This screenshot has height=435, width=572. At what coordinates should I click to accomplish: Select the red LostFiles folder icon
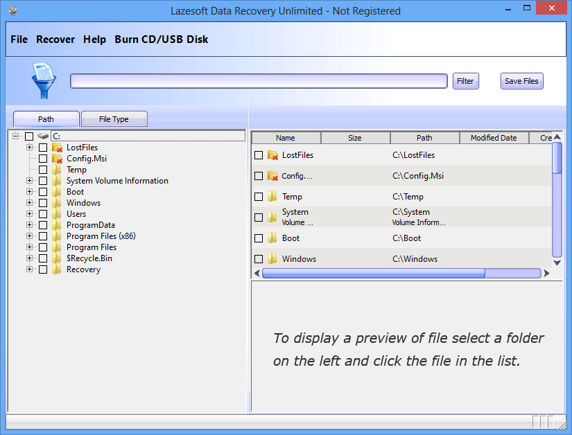point(56,147)
